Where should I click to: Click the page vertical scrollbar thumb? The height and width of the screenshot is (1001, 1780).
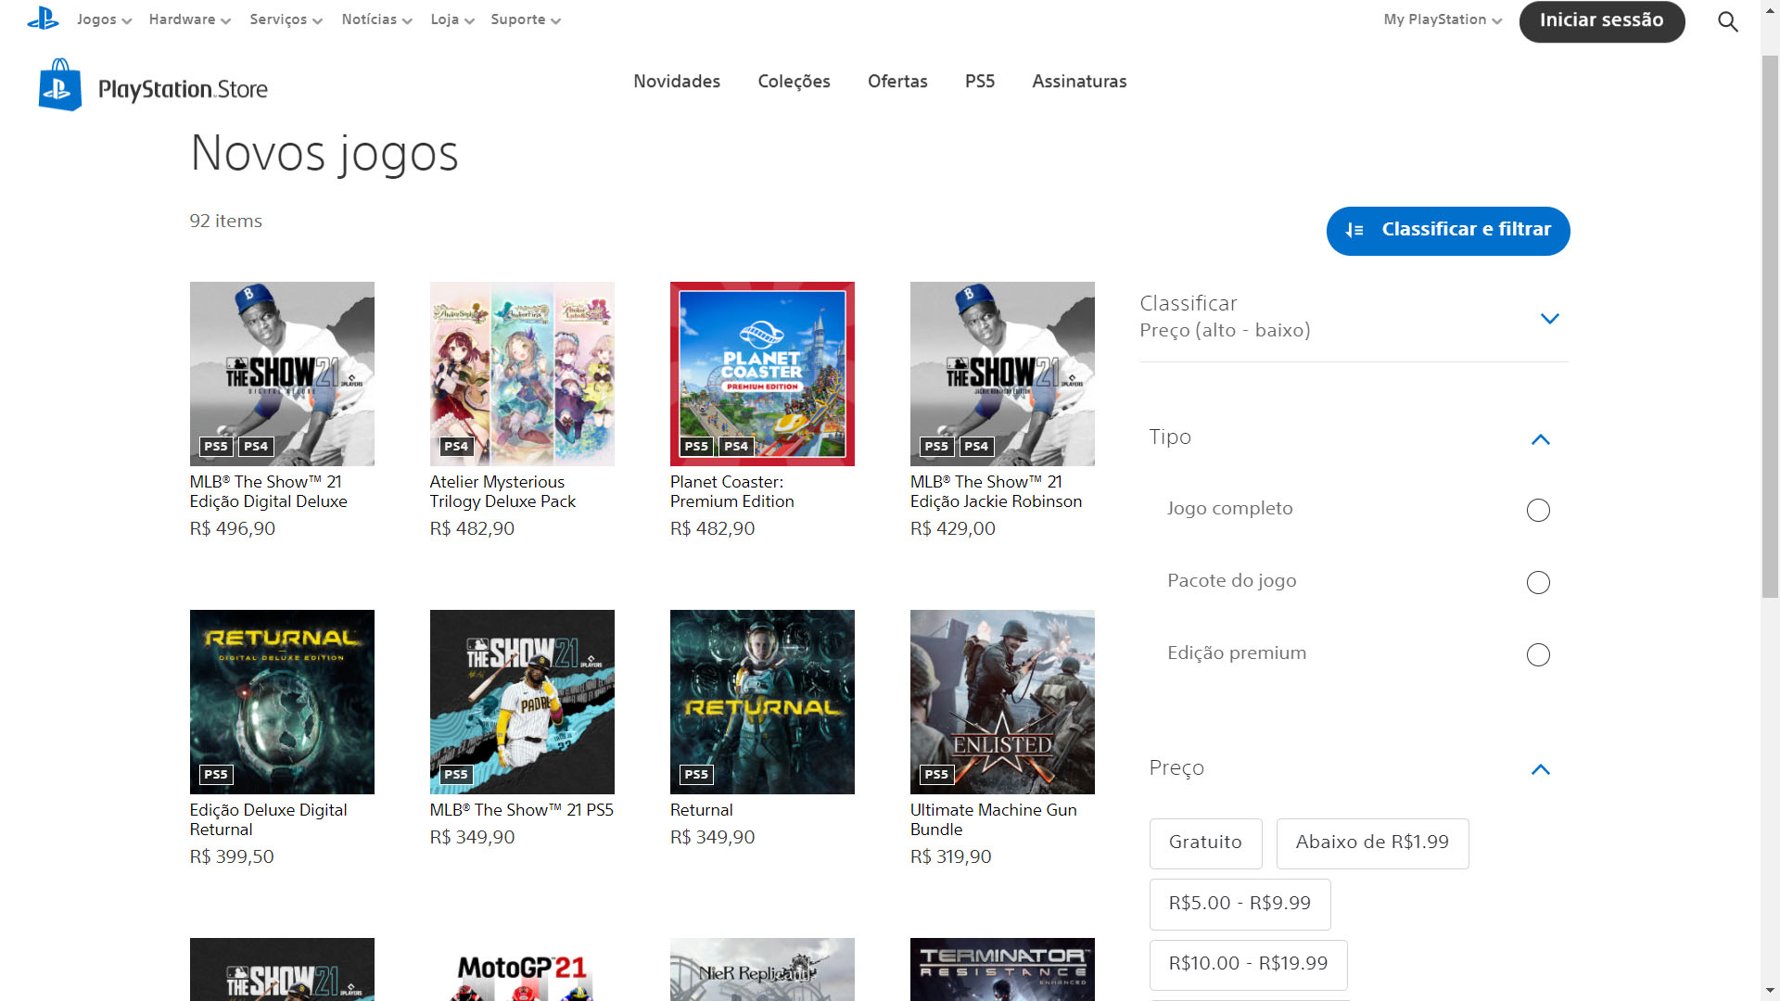coord(1770,326)
